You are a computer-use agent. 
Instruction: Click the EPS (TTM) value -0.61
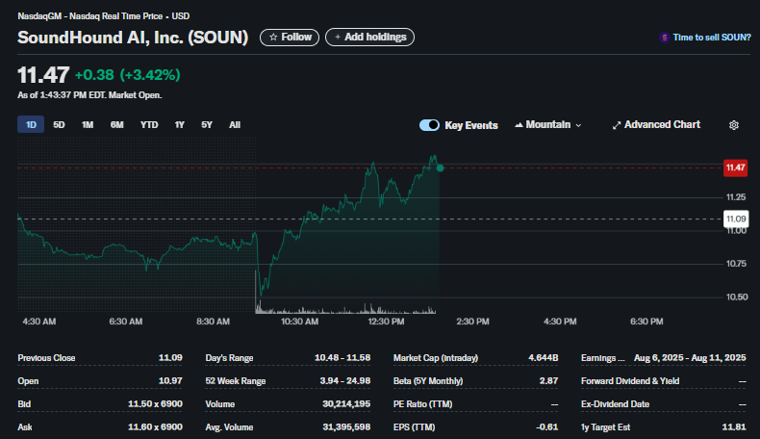point(547,427)
